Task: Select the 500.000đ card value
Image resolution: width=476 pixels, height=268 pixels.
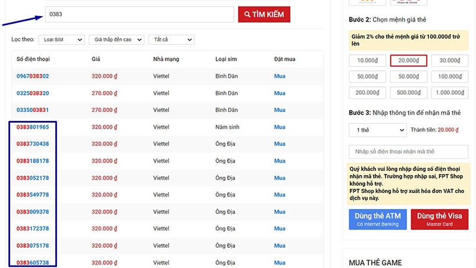Action: pos(409,93)
